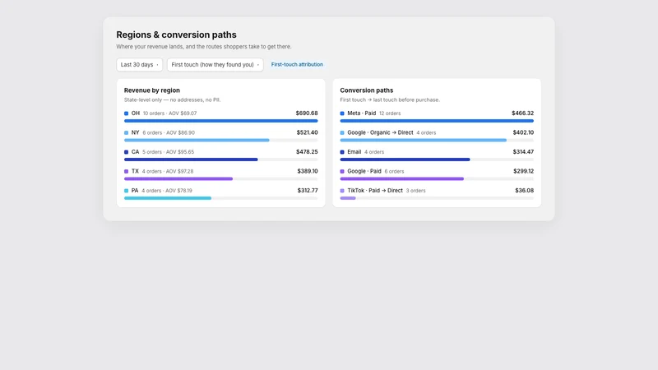The height and width of the screenshot is (370, 658).
Task: Click the First-touch attribution badge
Action: tap(297, 65)
